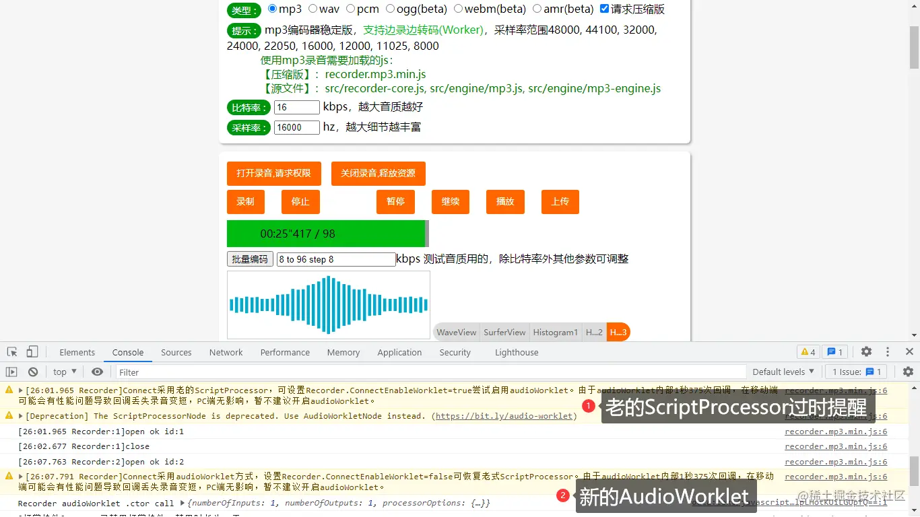Focus the 比特率 bitrate input field
Image resolution: width=920 pixels, height=517 pixels.
[297, 107]
